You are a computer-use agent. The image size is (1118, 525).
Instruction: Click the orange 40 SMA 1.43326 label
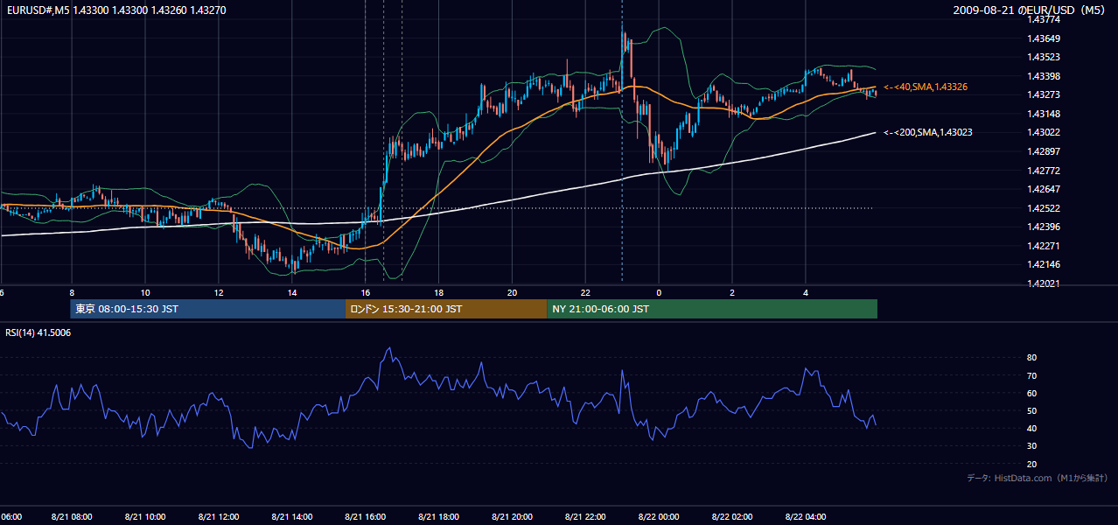pos(926,87)
